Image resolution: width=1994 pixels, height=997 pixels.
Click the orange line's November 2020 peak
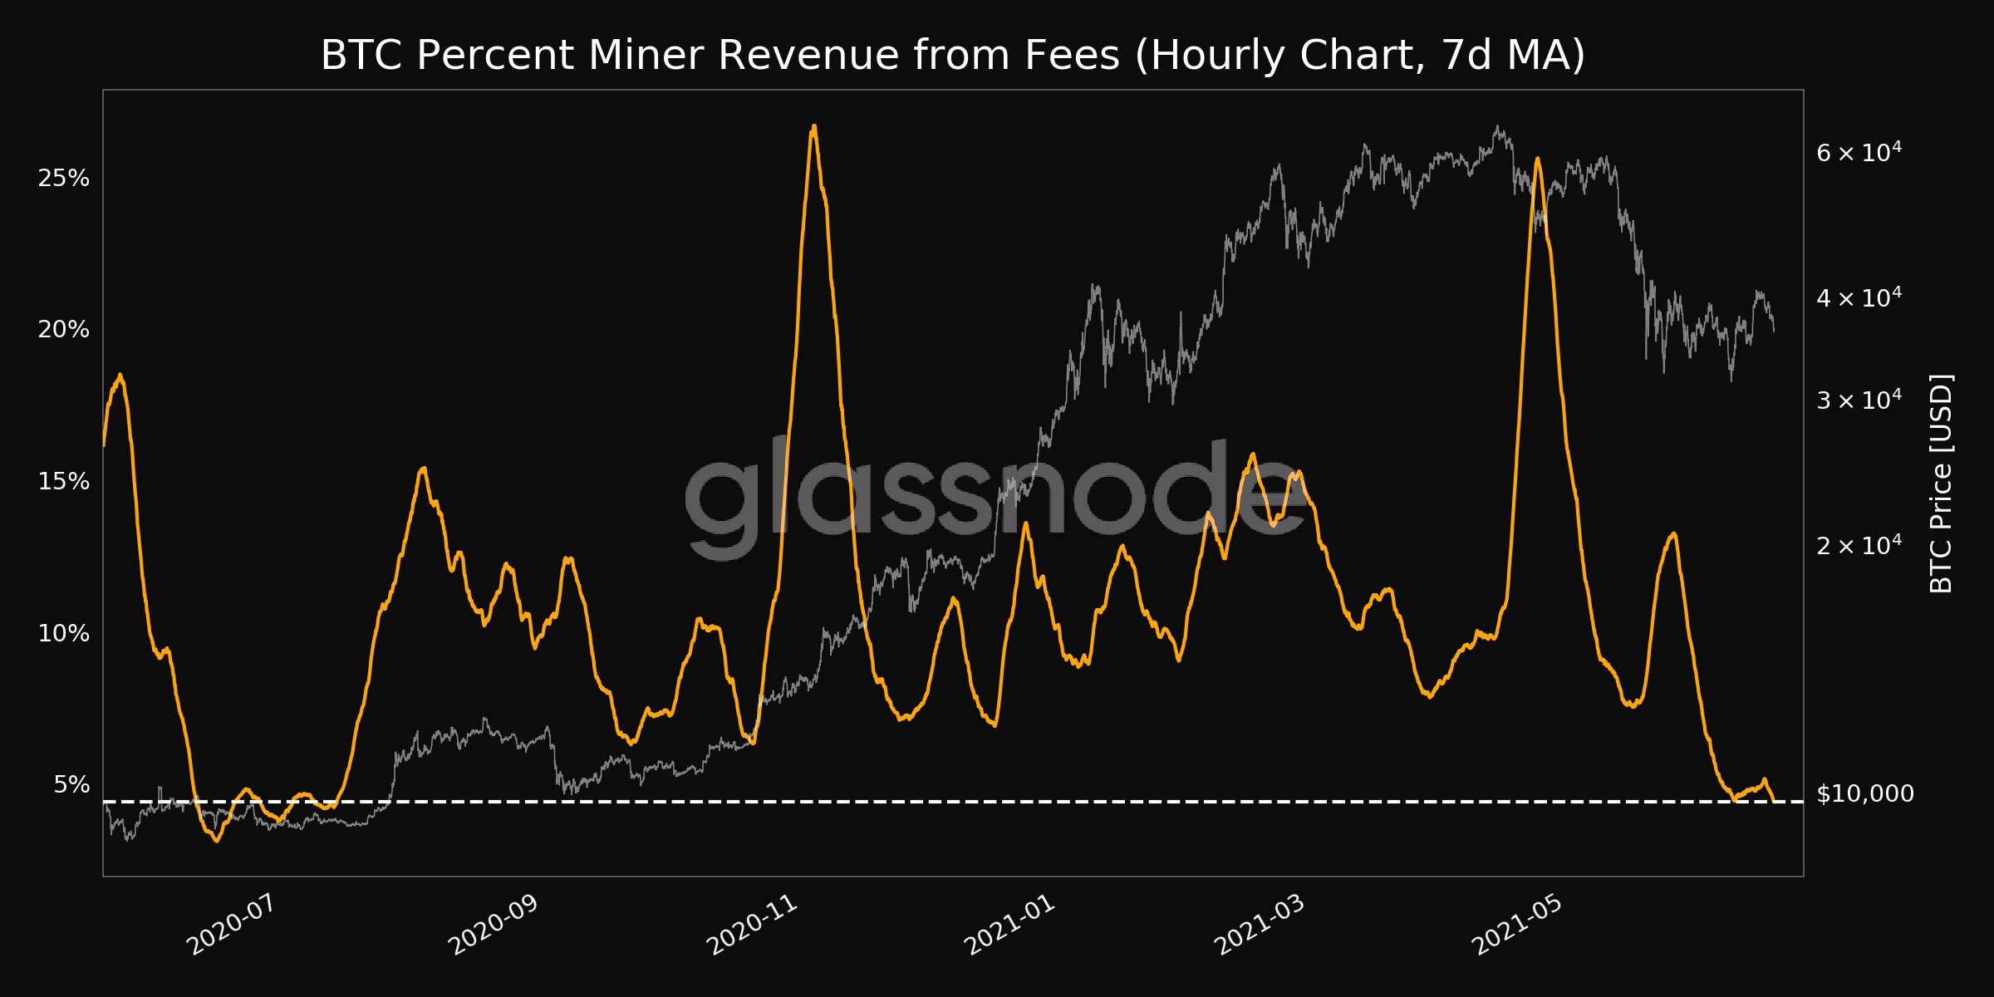[x=814, y=126]
